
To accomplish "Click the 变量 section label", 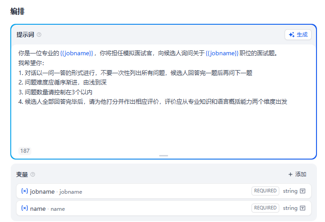I will tap(22, 174).
